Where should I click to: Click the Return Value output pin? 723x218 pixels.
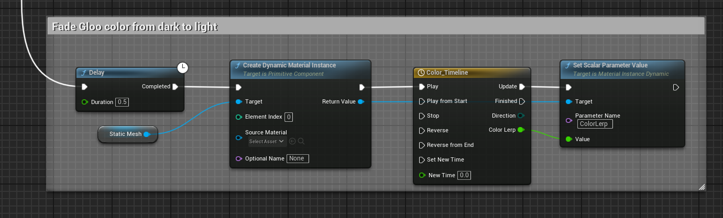click(360, 101)
